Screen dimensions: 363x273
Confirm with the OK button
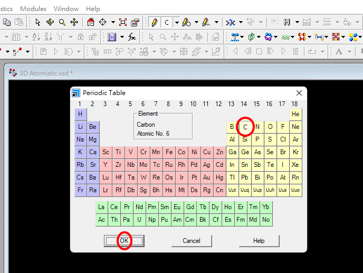(124, 241)
